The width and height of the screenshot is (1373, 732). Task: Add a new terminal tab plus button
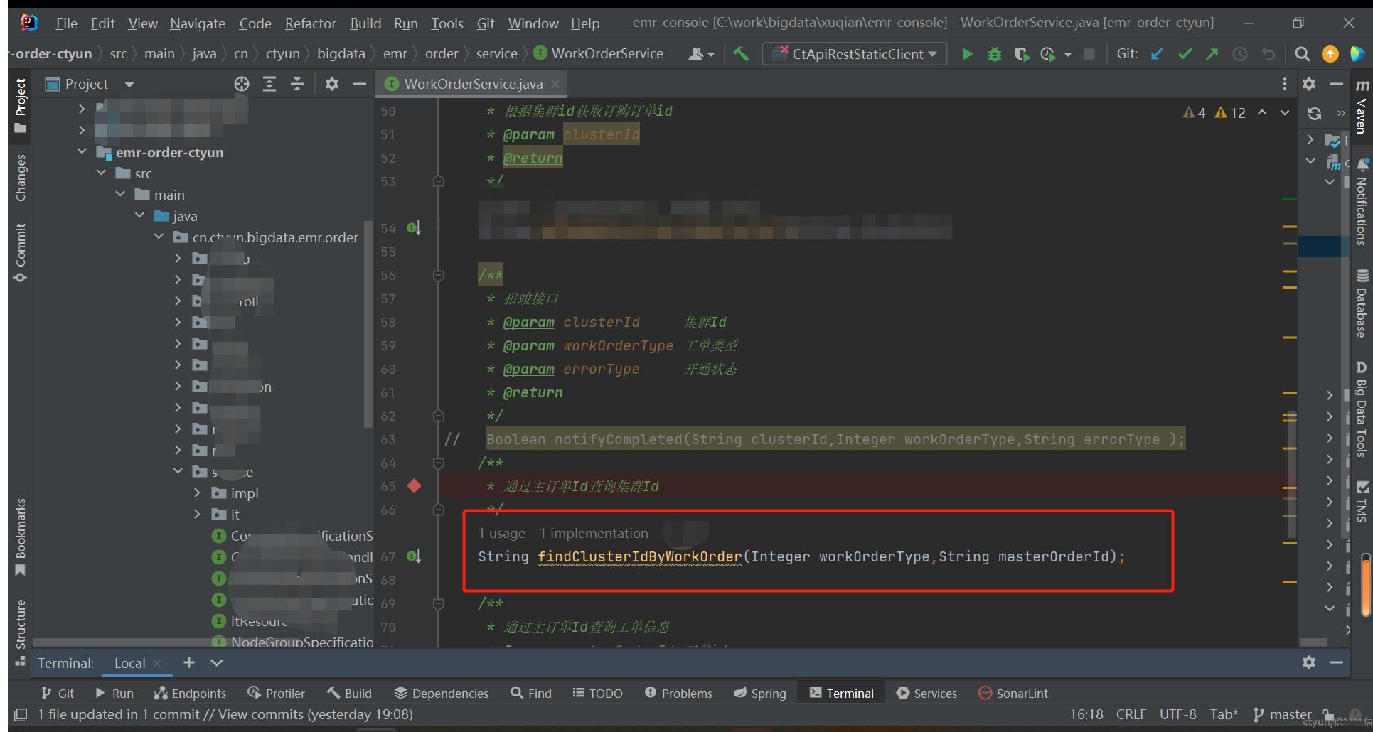[188, 662]
